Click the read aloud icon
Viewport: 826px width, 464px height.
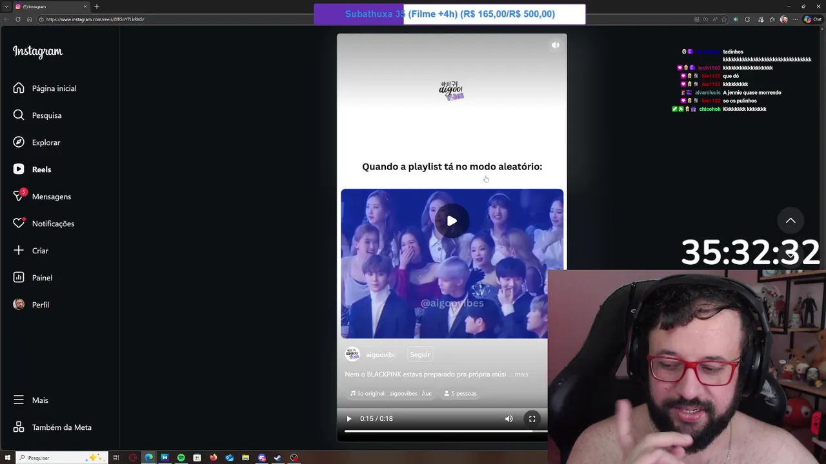pos(714,19)
